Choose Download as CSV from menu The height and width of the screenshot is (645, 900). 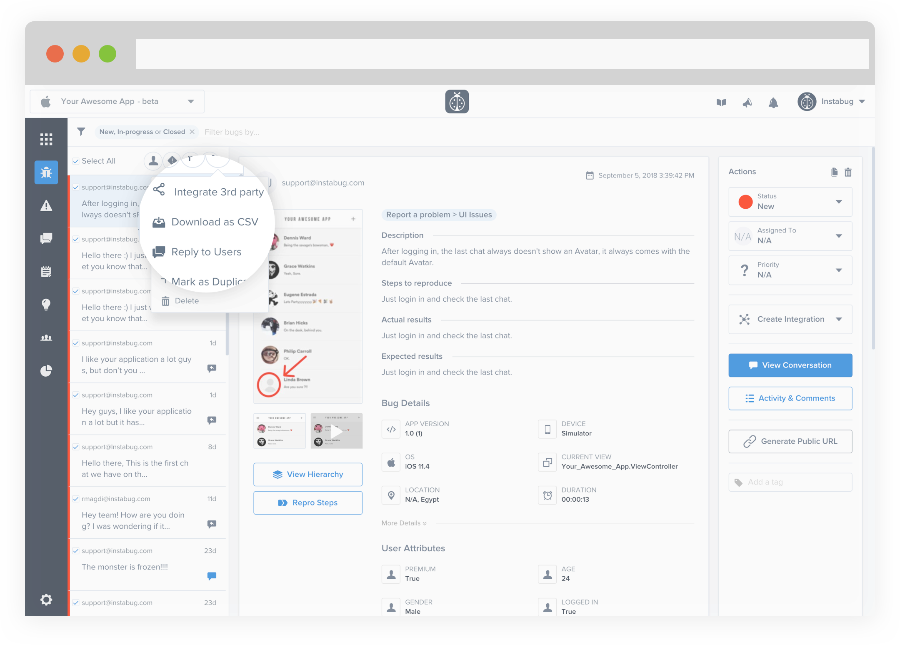(x=214, y=222)
